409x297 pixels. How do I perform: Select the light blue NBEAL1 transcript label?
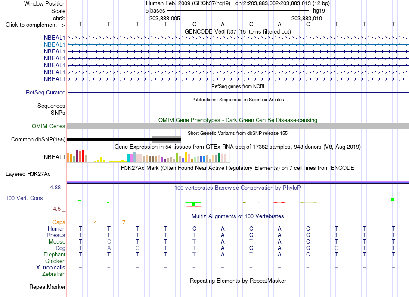coord(54,45)
